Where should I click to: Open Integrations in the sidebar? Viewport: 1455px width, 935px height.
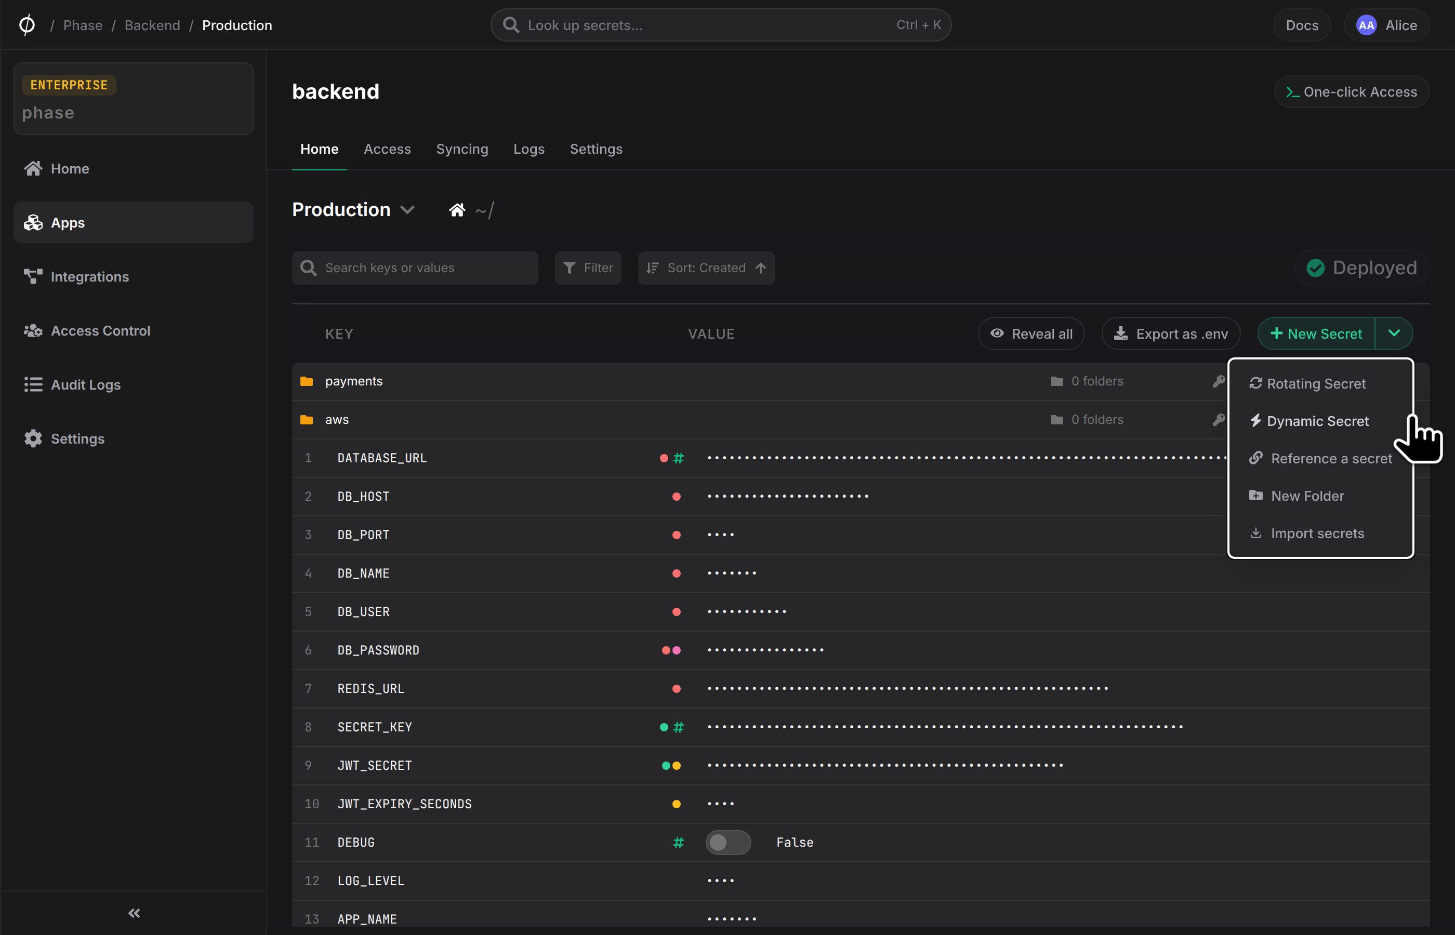pos(133,276)
